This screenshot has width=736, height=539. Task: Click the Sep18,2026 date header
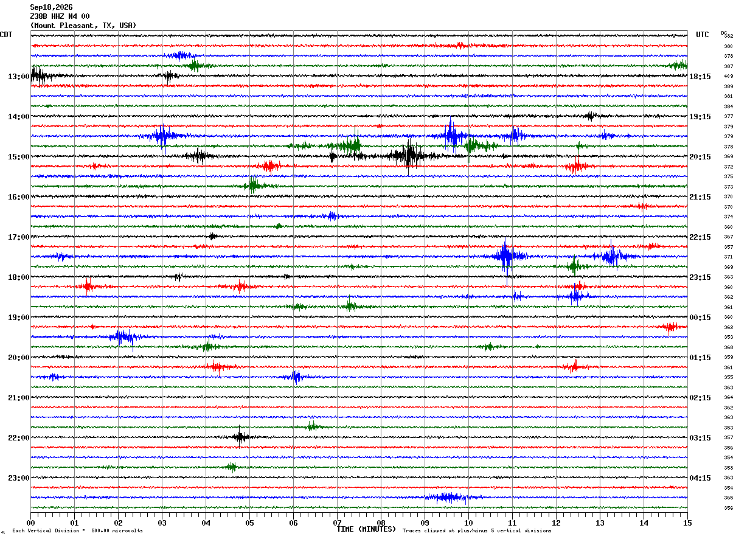[51, 7]
